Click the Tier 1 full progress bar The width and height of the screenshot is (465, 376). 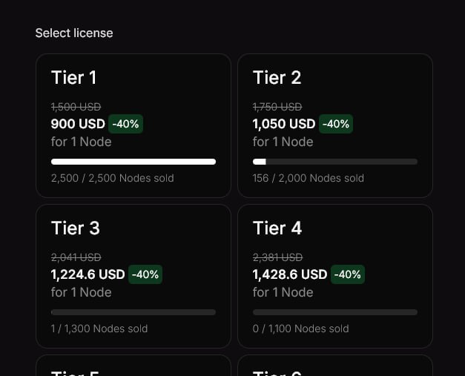point(133,162)
